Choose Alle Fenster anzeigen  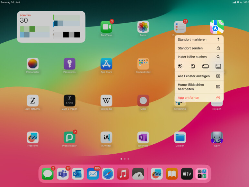pyautogui.click(x=199, y=76)
